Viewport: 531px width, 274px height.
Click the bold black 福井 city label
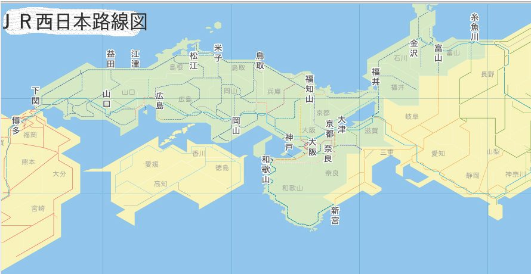pyautogui.click(x=375, y=76)
